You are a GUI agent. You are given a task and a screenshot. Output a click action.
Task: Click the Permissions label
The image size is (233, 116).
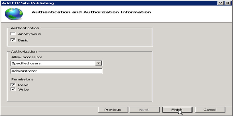pos(22,79)
